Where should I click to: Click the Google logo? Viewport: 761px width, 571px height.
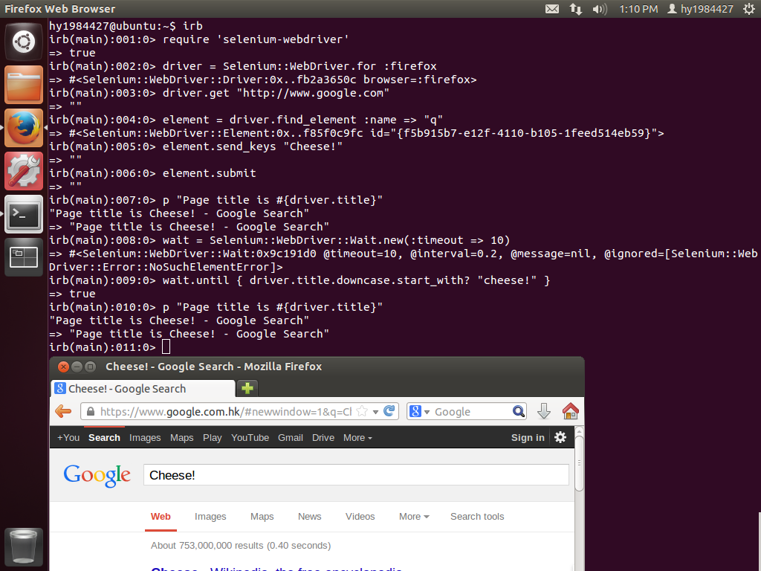pyautogui.click(x=97, y=475)
